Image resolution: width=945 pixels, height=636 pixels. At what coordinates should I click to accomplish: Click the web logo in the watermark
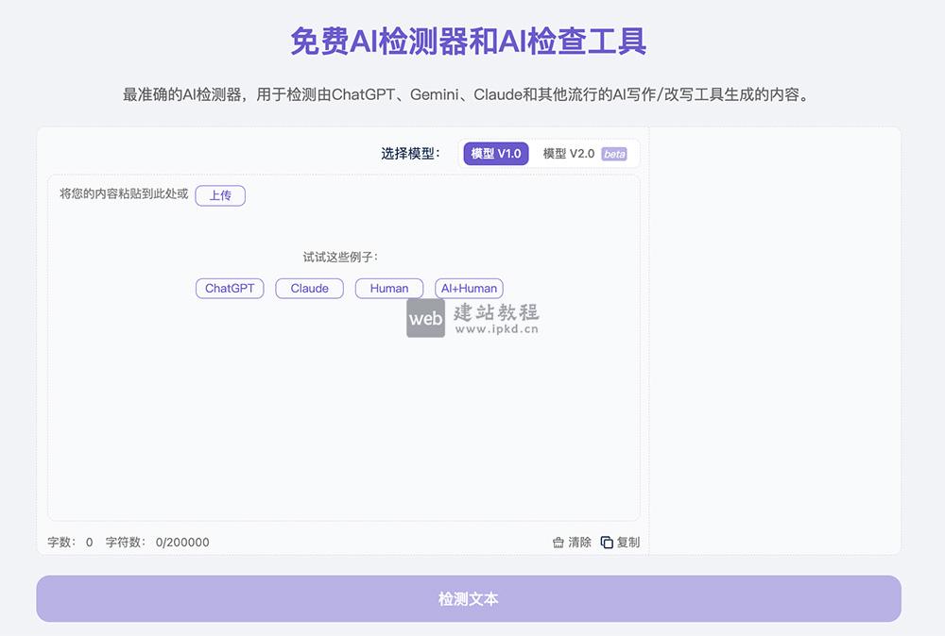point(426,320)
